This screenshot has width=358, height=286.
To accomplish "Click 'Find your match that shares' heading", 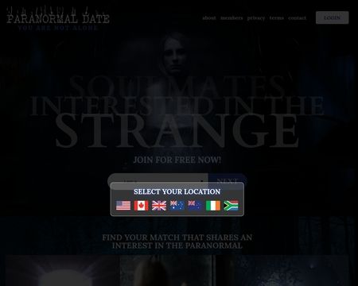I will click(x=177, y=242).
